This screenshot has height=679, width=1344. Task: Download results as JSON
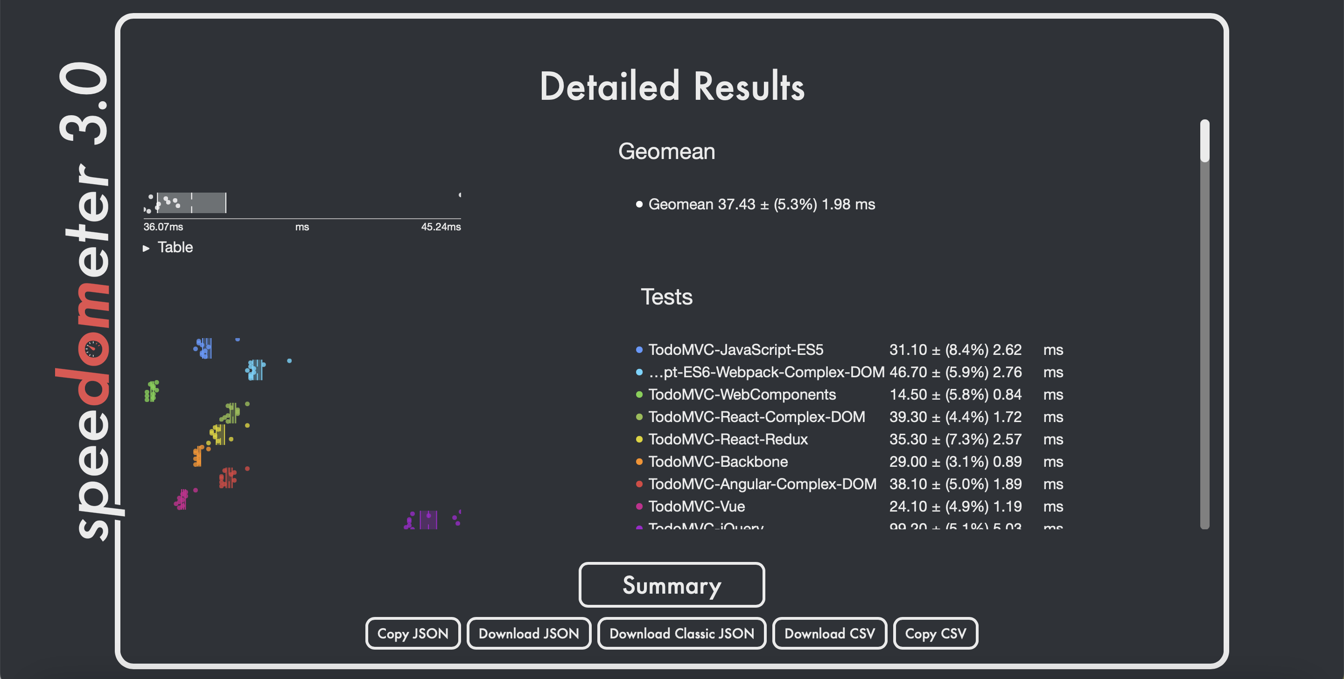pos(529,633)
